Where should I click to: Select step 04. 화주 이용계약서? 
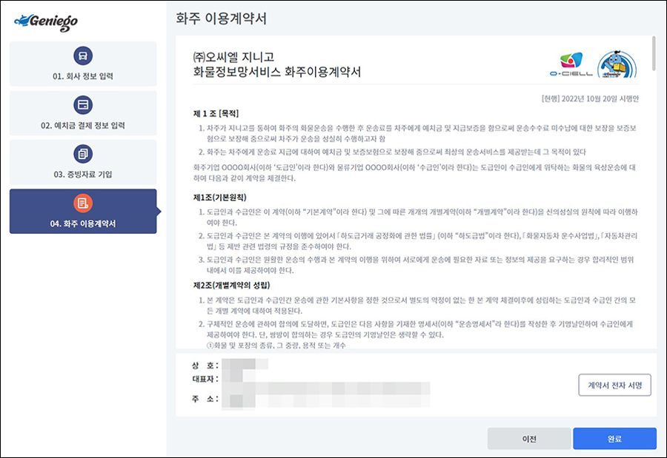[x=83, y=211]
